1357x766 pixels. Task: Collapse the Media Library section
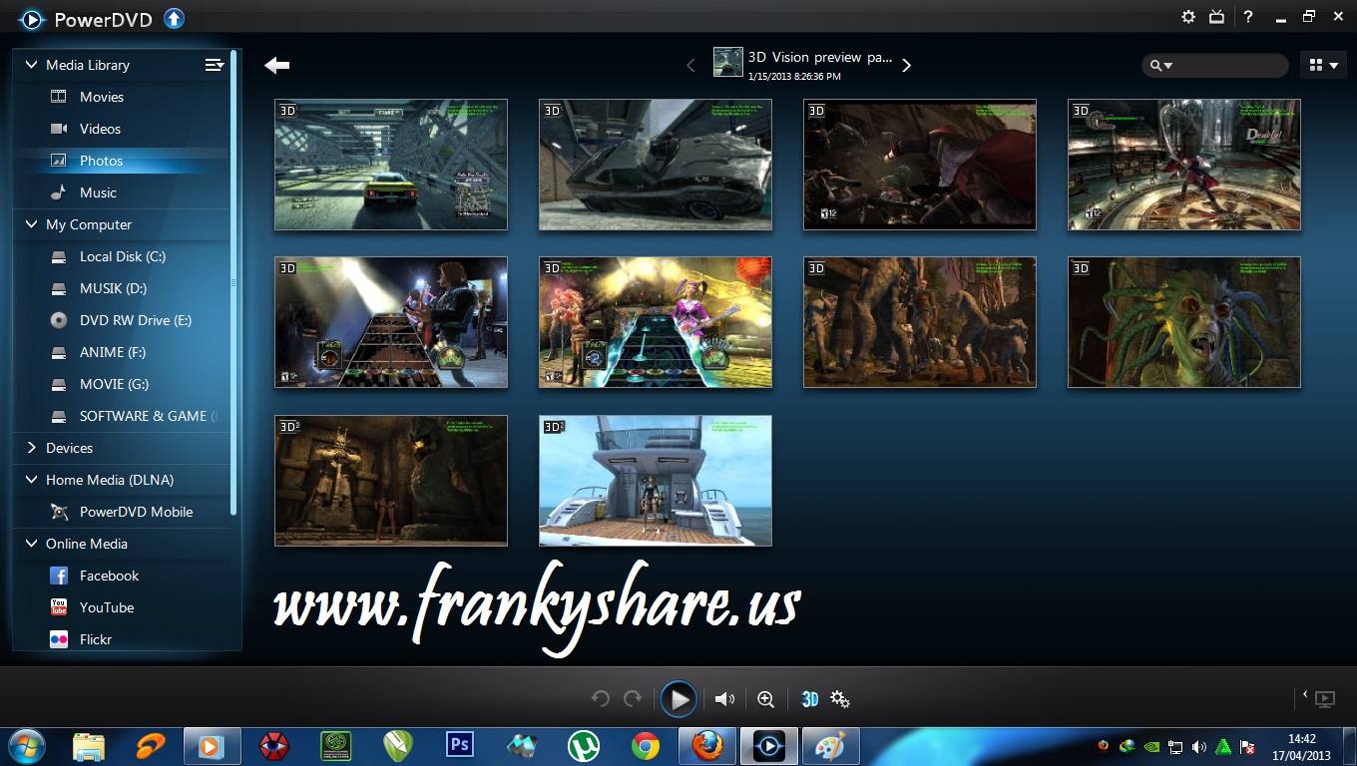click(x=31, y=65)
